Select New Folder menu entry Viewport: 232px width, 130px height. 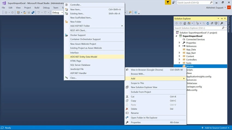[94, 22]
